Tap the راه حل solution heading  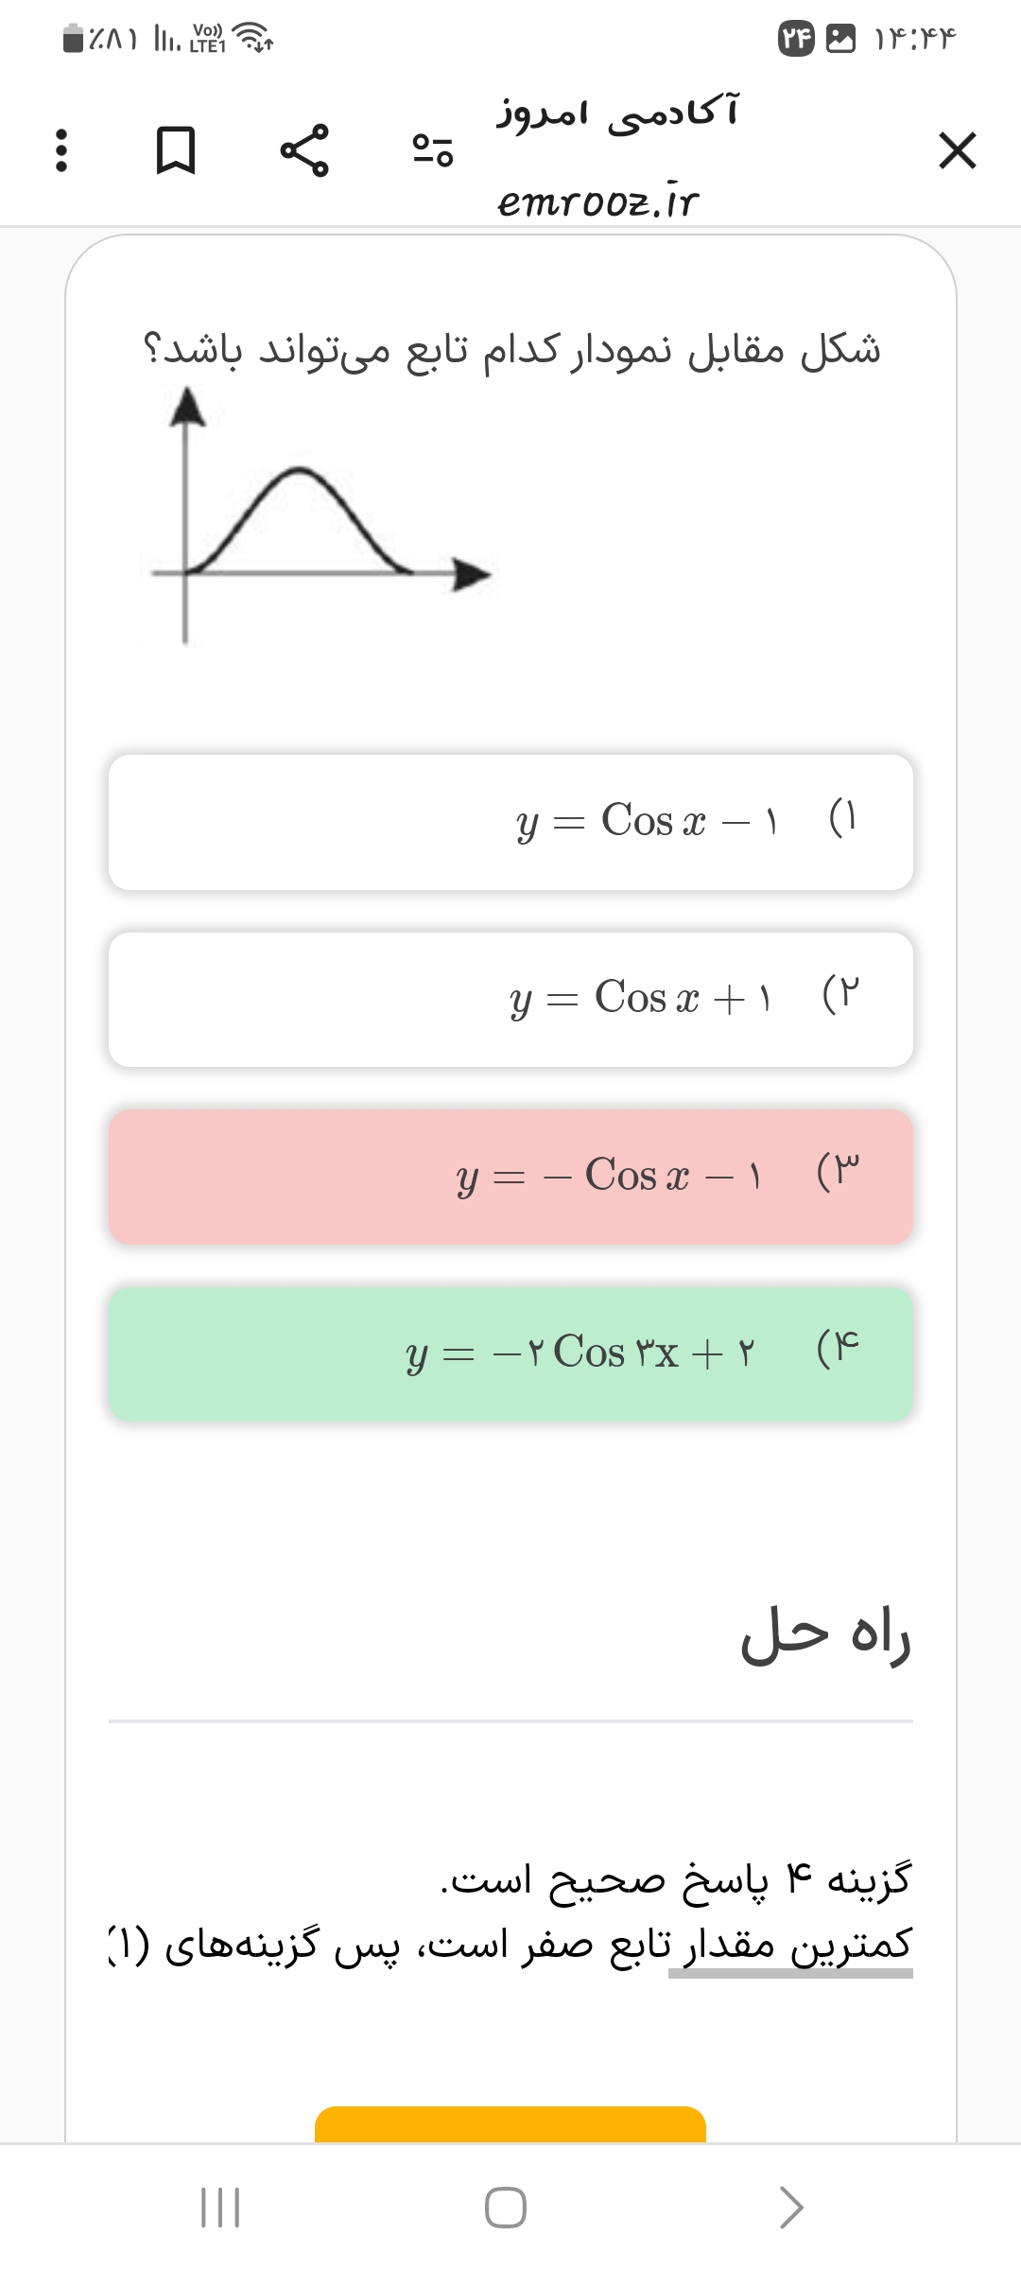click(x=825, y=1634)
